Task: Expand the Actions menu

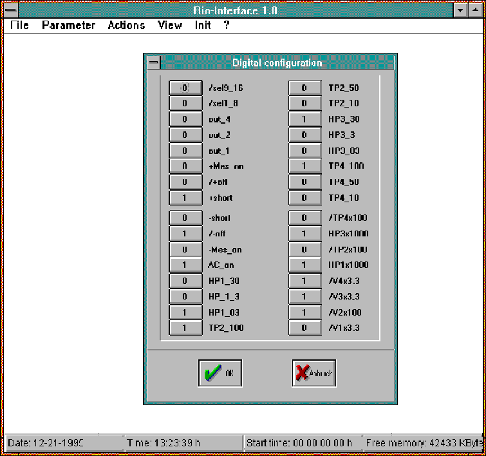Action: 126,26
